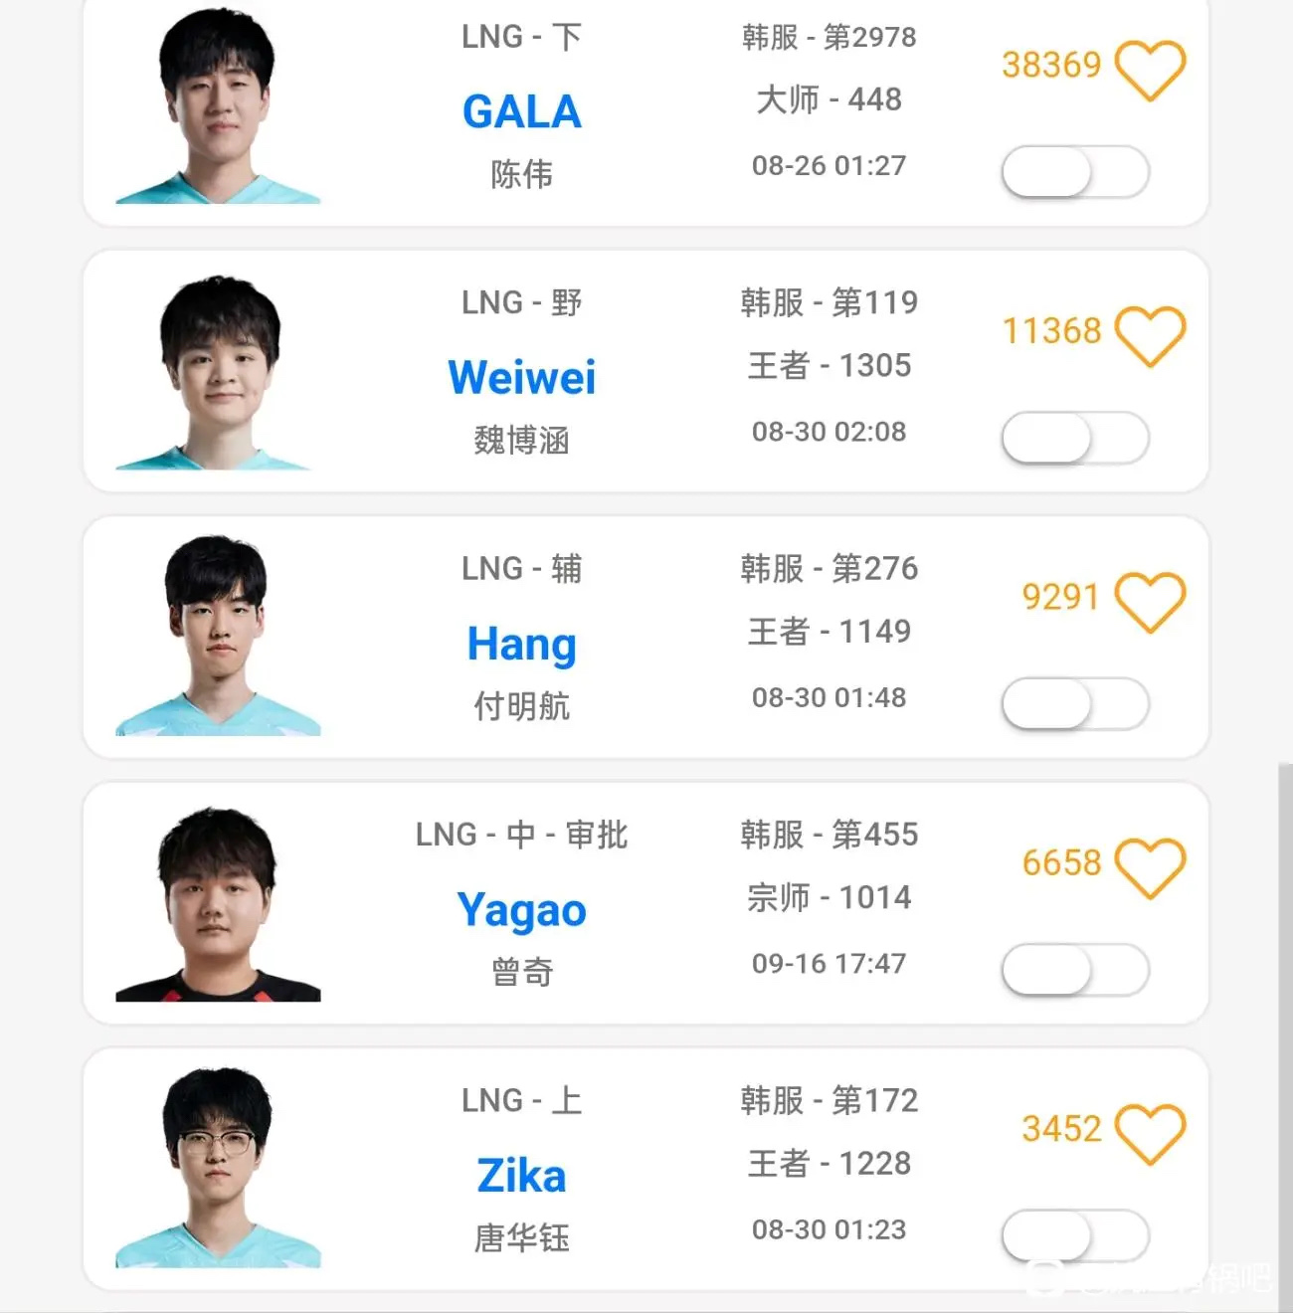Open Yagao's profile via name link
The height and width of the screenshot is (1313, 1293).
pos(522,910)
